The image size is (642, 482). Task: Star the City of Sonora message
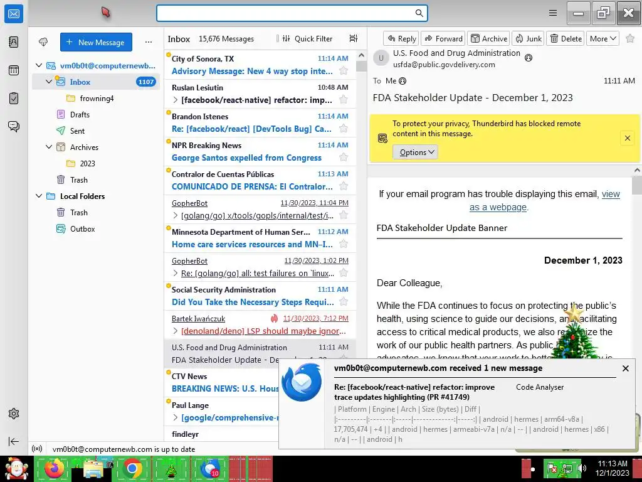344,71
